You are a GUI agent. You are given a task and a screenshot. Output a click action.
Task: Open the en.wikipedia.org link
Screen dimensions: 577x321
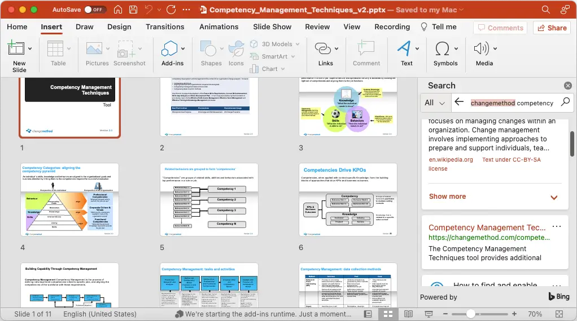(x=451, y=159)
